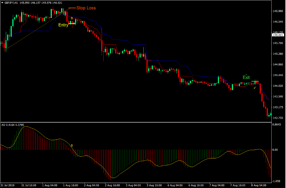Select the orange Stop Loss label
Image resolution: width=286 pixels, height=188 pixels.
point(86,8)
